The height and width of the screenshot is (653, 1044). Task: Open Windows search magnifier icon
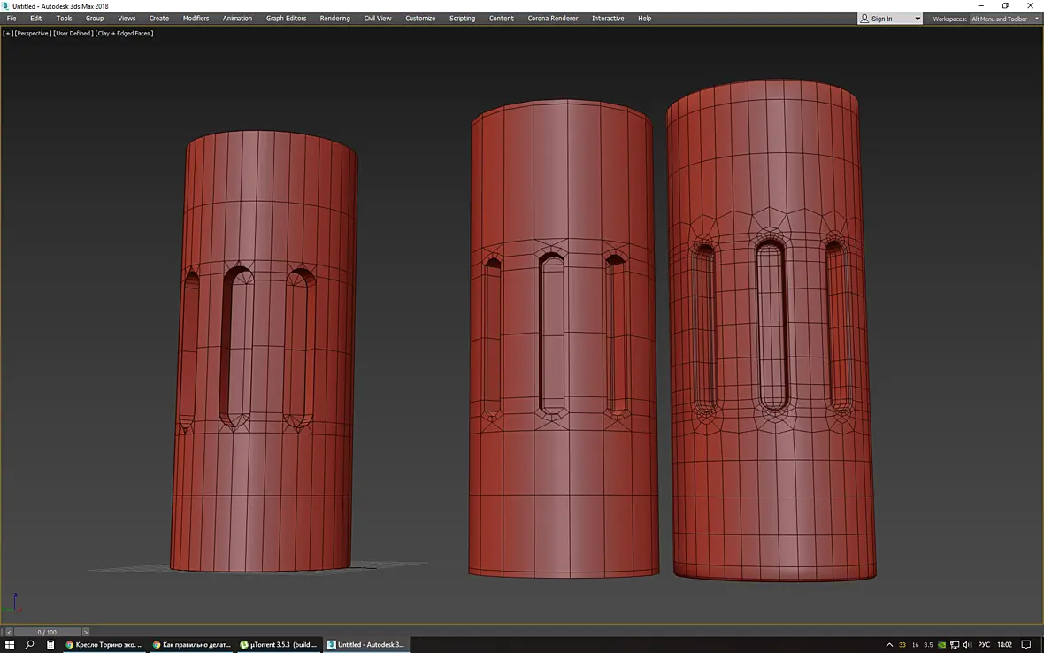click(x=29, y=644)
